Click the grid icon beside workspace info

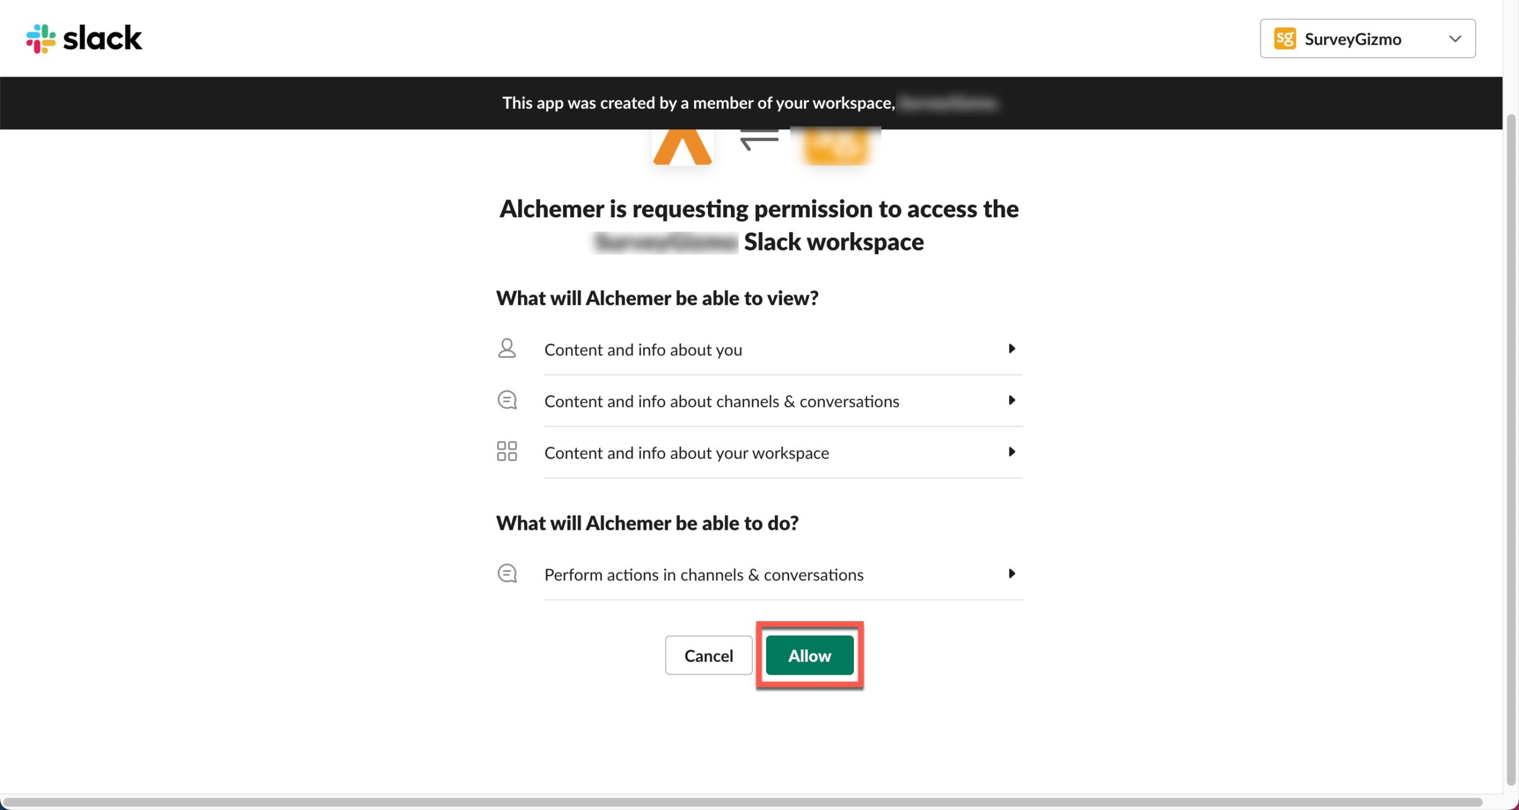click(x=507, y=452)
